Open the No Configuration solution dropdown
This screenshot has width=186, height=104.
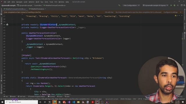[131, 5]
